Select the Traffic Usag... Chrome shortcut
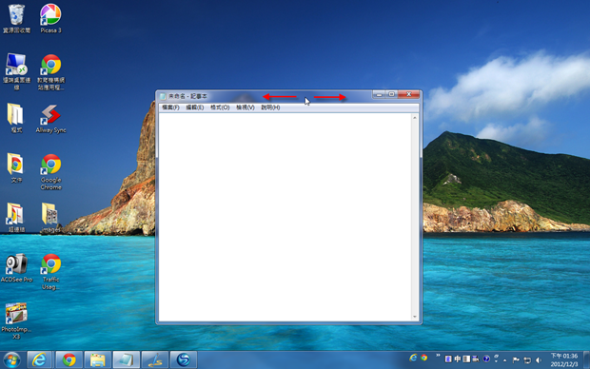 (x=50, y=271)
